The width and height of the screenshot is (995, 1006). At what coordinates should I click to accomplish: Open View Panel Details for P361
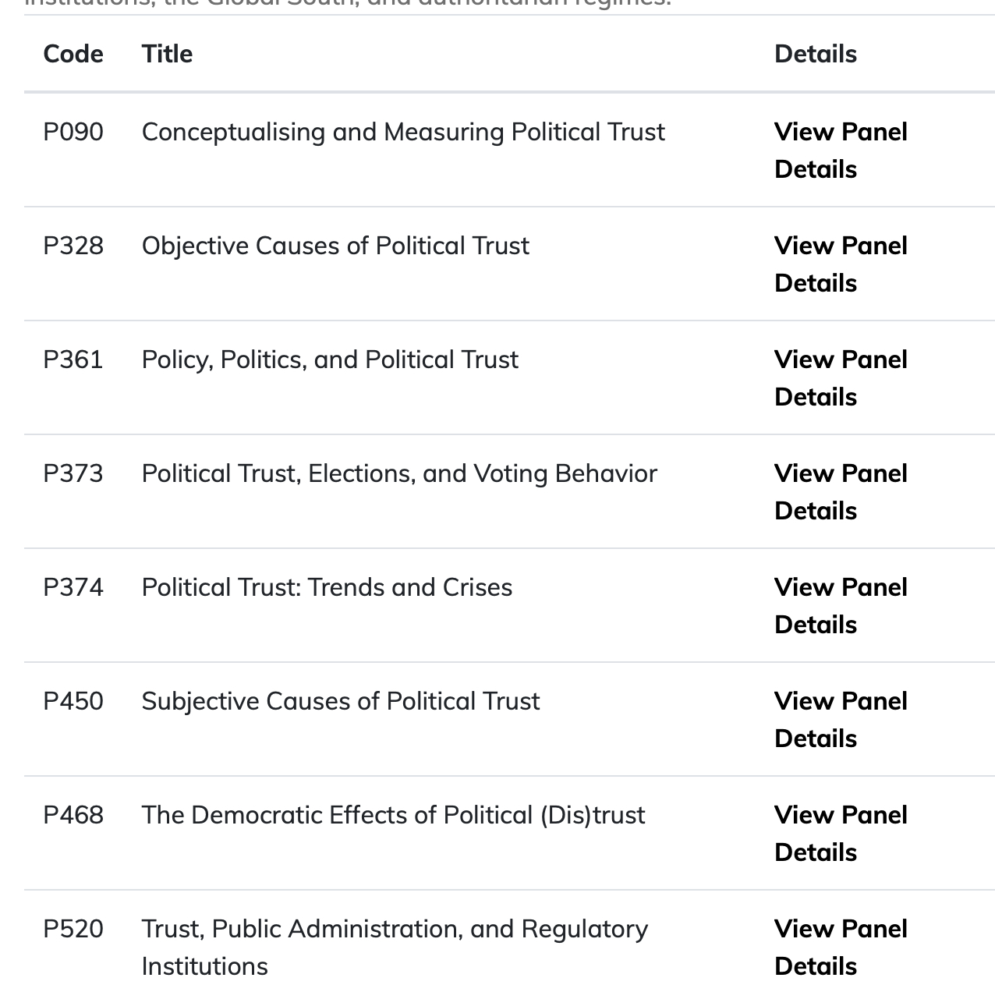pos(840,377)
